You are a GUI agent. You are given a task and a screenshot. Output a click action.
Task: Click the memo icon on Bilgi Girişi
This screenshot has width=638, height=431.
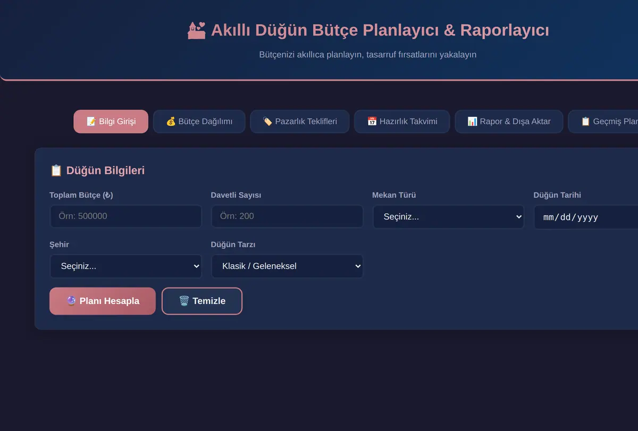coord(91,122)
